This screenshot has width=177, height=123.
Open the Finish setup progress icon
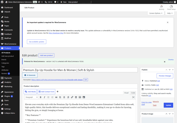(x=171, y=8)
